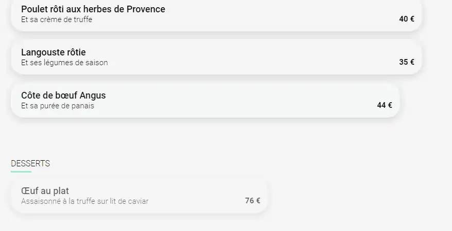The height and width of the screenshot is (231, 452).
Task: Click the green underline beneath DESSERTS
Action: click(x=21, y=172)
